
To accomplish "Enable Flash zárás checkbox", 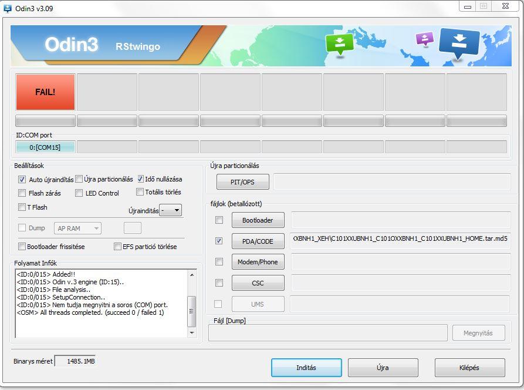I will click(22, 193).
